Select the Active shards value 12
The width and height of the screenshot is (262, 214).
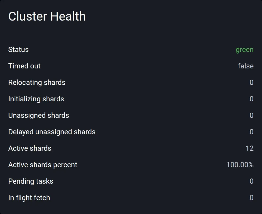[249, 148]
